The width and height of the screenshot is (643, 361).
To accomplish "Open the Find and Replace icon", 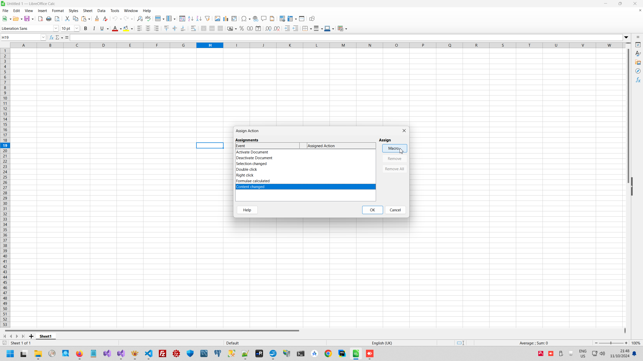I will point(140,19).
